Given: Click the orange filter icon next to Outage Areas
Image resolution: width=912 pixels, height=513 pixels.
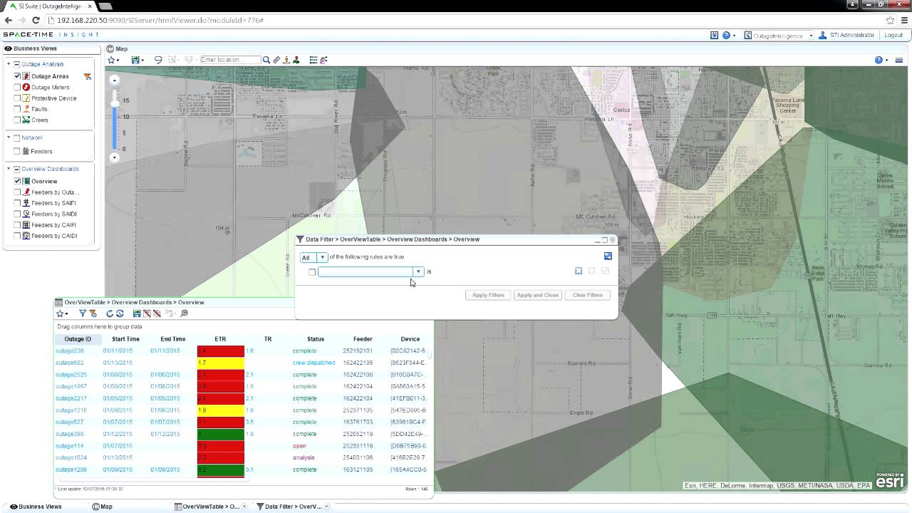Looking at the screenshot, I should click(x=88, y=76).
